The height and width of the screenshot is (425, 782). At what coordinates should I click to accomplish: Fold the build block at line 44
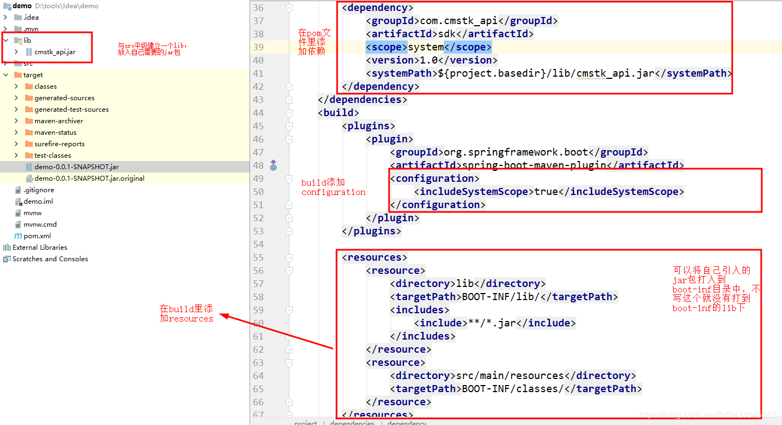[x=289, y=113]
